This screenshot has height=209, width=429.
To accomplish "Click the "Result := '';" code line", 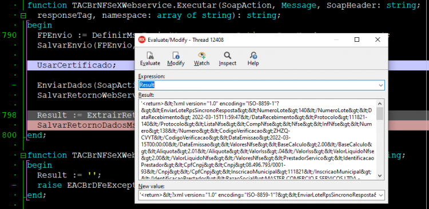I will (x=69, y=175).
